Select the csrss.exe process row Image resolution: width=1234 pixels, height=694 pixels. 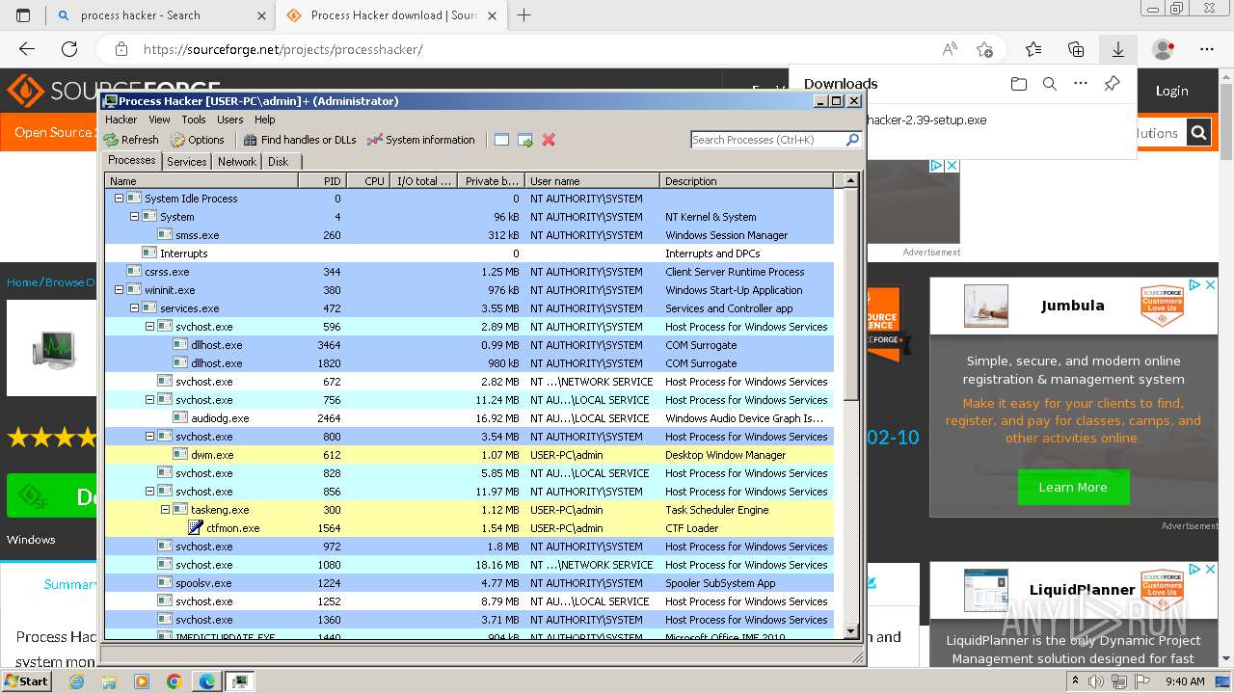click(x=469, y=272)
